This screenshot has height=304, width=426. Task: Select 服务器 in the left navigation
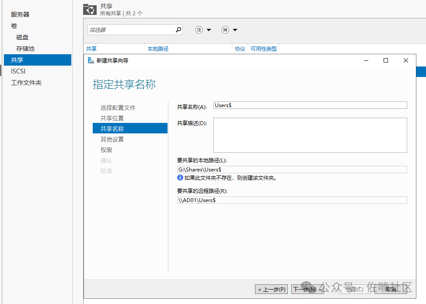(20, 14)
